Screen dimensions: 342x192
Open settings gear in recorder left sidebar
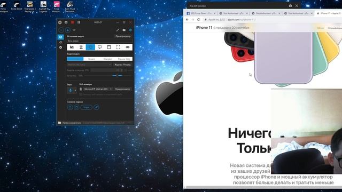(60, 47)
